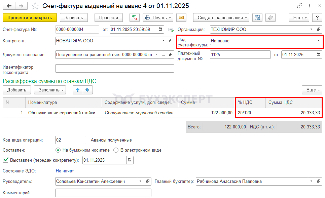Screen dimensions: 325x198
Task: Attach files using the paperclip icon
Action: 270,17
